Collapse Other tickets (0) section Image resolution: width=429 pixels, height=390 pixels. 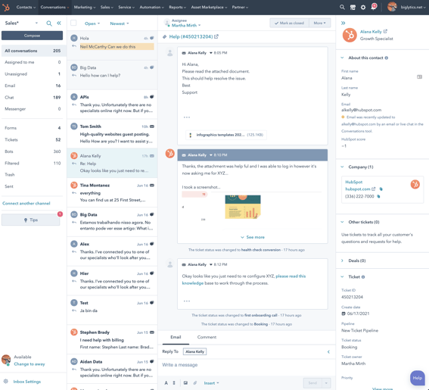342,222
